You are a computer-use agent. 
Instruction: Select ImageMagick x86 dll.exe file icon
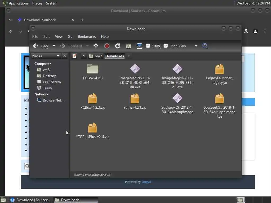click(x=177, y=69)
